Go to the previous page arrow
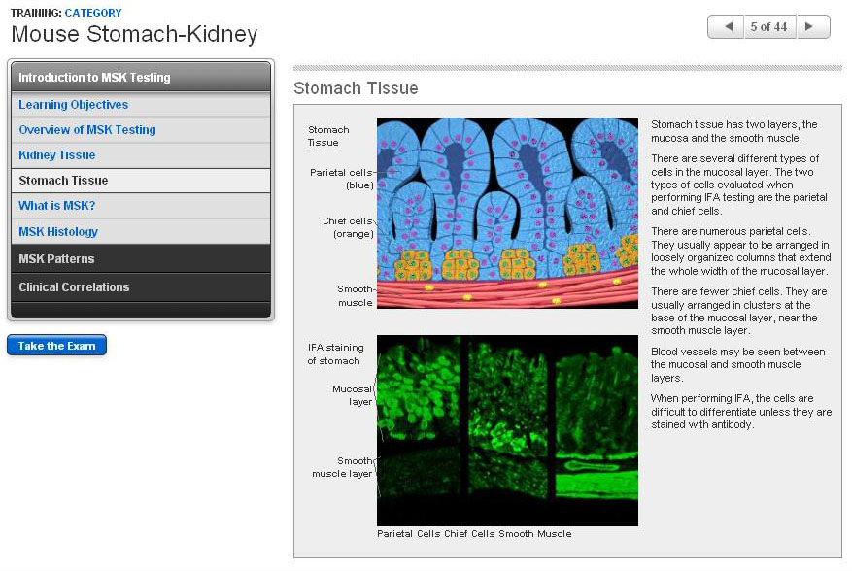 pyautogui.click(x=725, y=27)
